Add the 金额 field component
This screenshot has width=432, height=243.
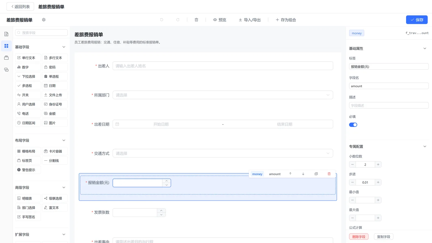pos(55,114)
